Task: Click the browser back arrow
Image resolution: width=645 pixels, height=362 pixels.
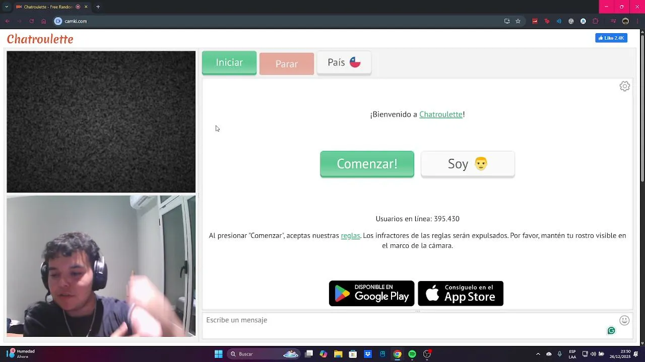Action: click(x=8, y=21)
